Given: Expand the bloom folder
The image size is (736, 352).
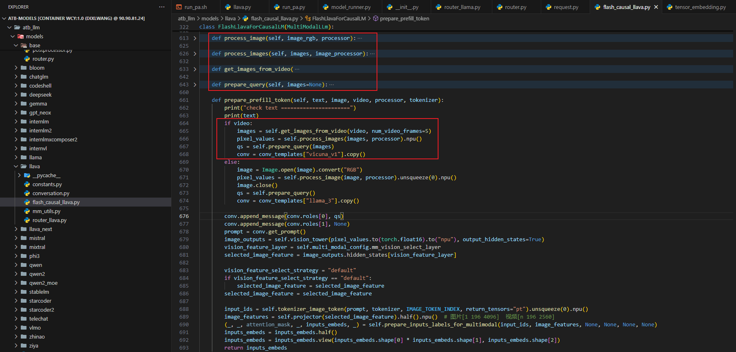Looking at the screenshot, I should pos(16,68).
